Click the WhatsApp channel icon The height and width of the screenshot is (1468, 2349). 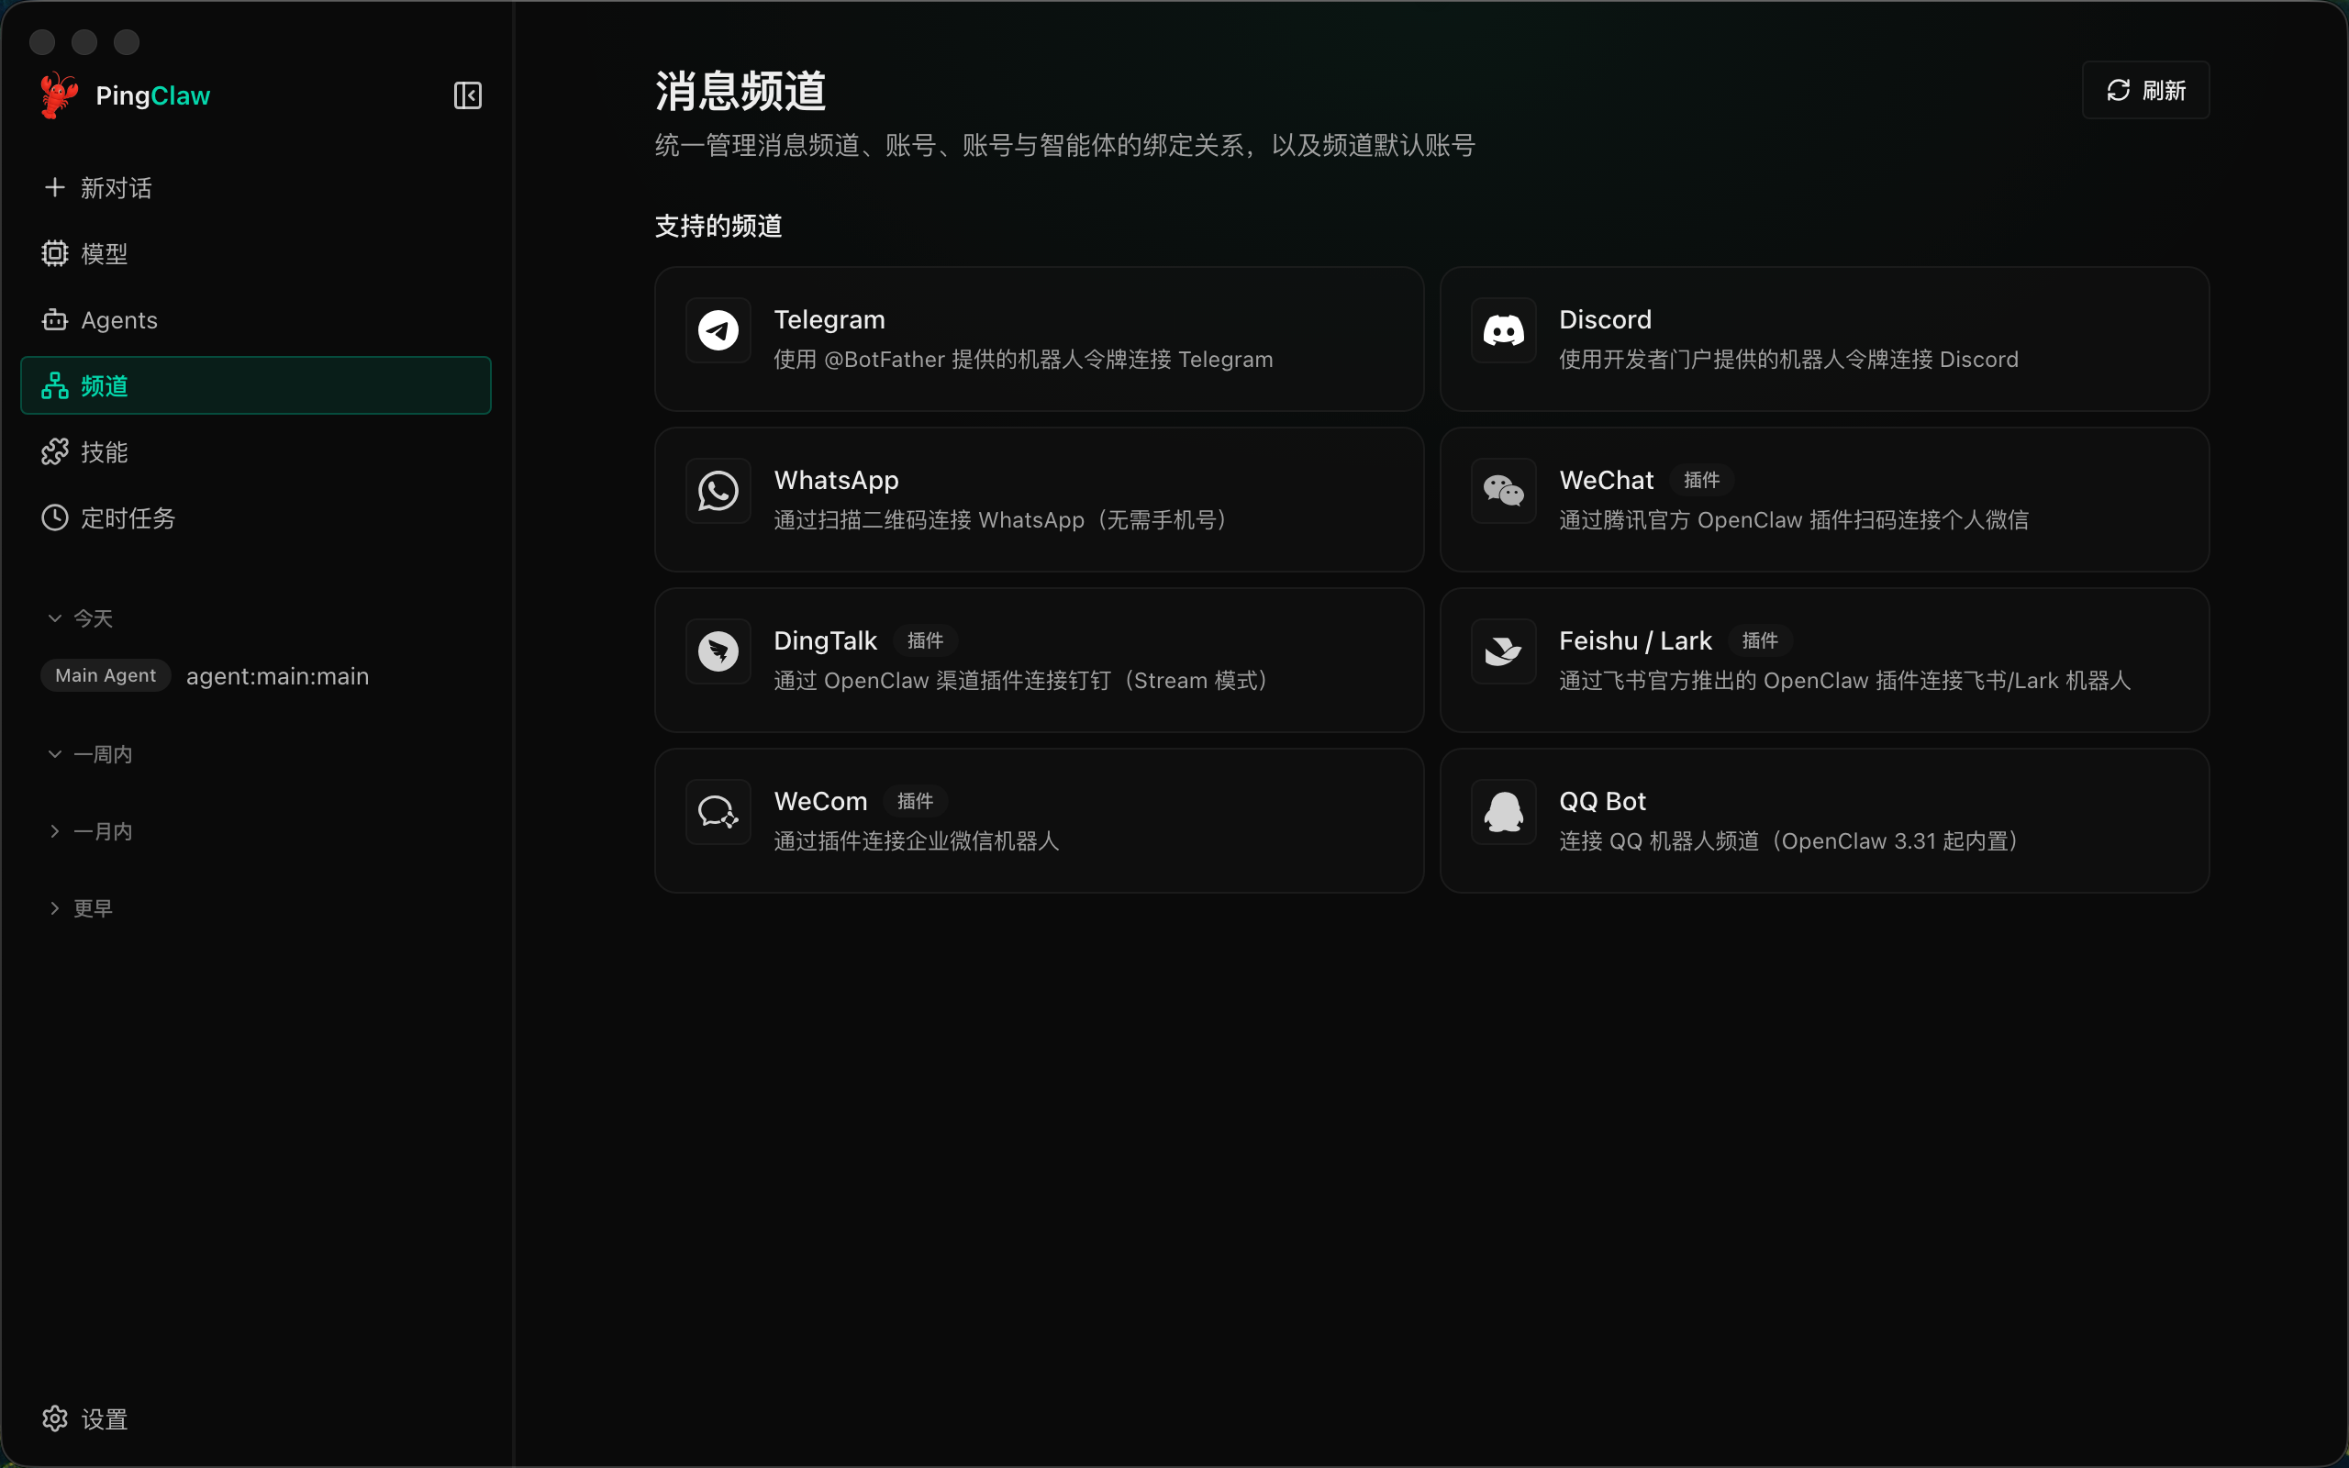[718, 490]
